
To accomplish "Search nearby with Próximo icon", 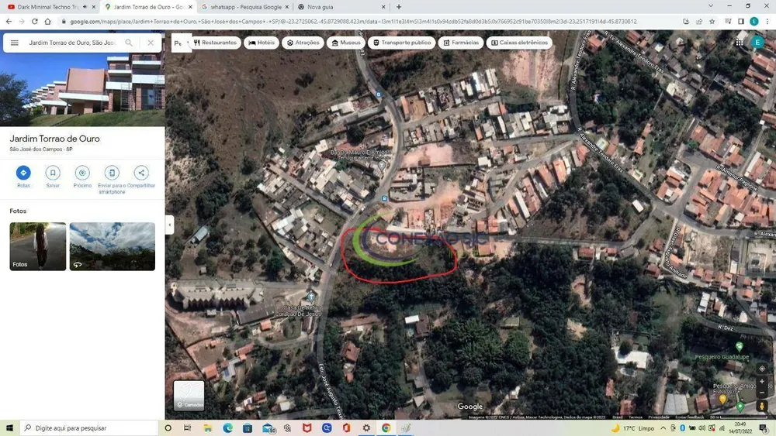I will tap(82, 173).
